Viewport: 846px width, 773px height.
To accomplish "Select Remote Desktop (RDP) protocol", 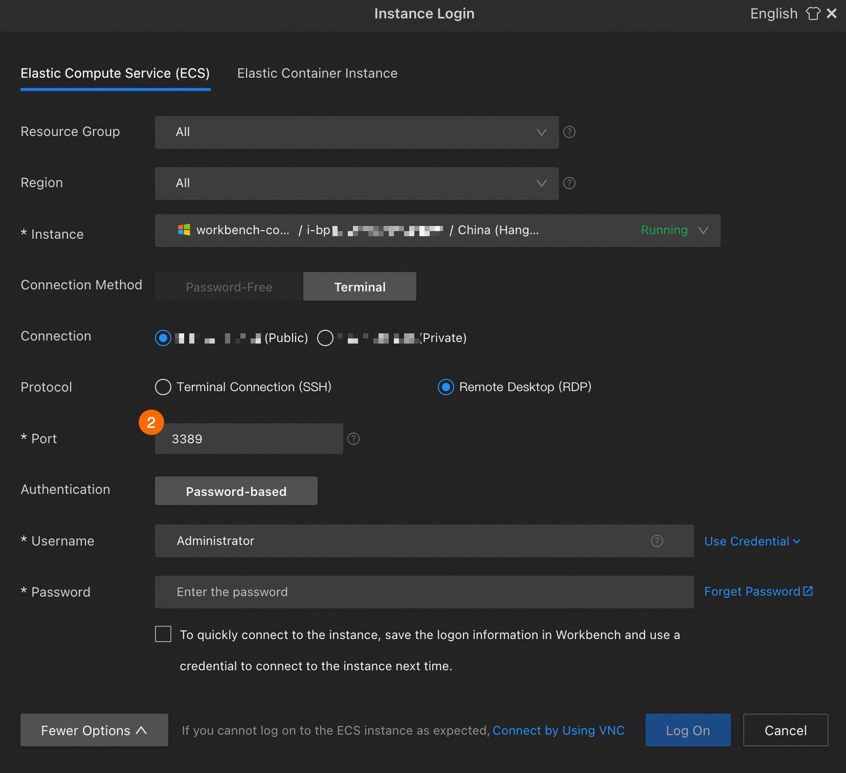I will [x=446, y=387].
